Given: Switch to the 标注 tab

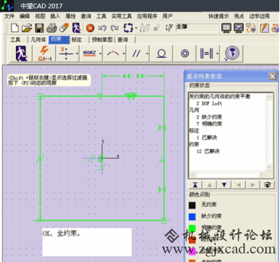Looking at the screenshot, I should click(77, 40).
